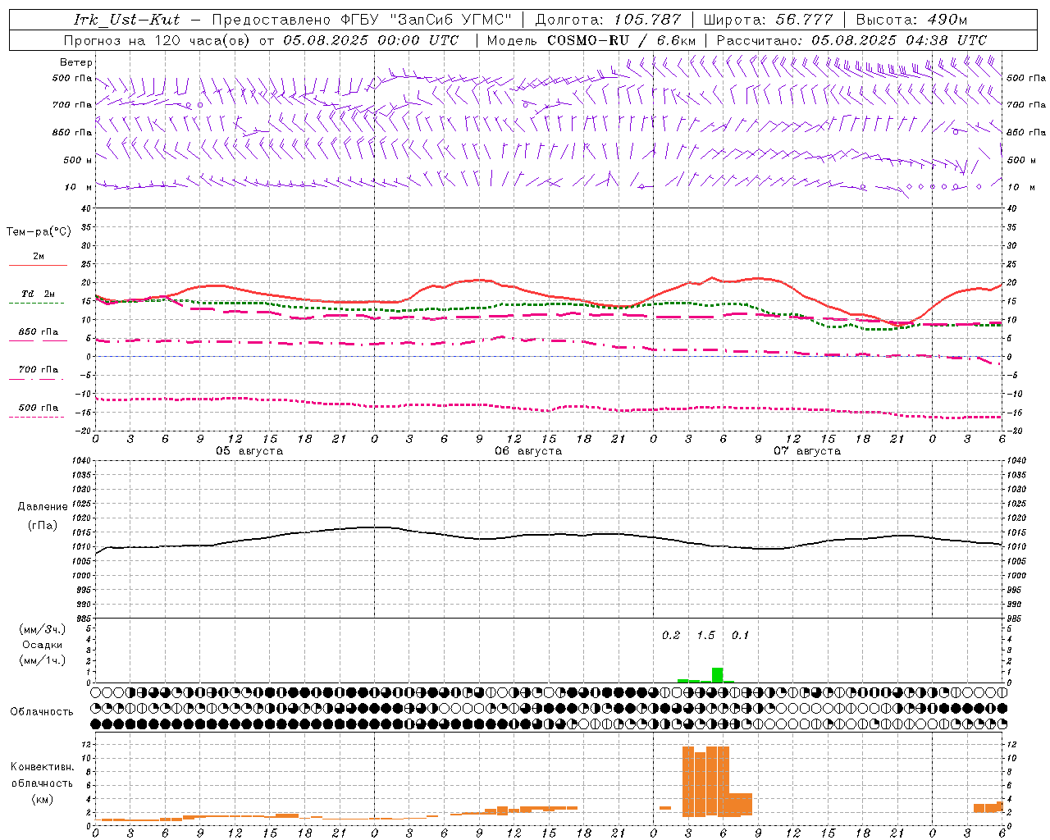1050x840 pixels.
Task: Click the (гПа) unit under Давление
Action: [x=43, y=526]
